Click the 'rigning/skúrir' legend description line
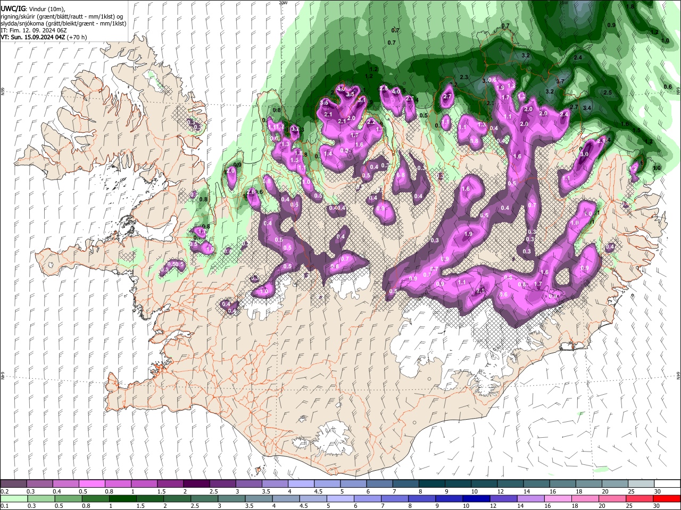The height and width of the screenshot is (510, 681). click(62, 16)
